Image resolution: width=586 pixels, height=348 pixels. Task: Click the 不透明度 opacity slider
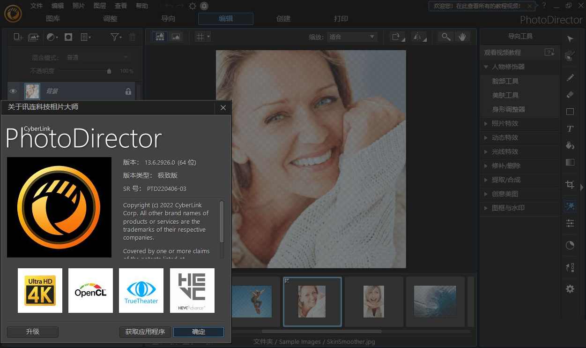coord(84,71)
